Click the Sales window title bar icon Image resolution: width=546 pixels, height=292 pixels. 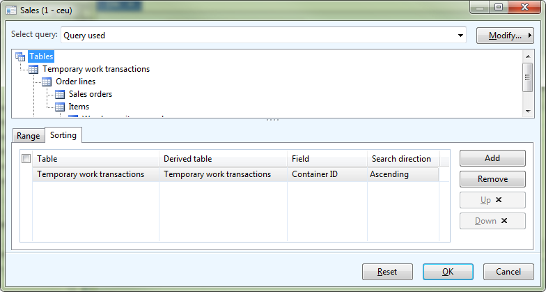click(x=10, y=10)
